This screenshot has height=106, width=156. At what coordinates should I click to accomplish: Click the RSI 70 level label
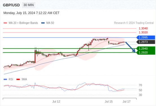140,85
